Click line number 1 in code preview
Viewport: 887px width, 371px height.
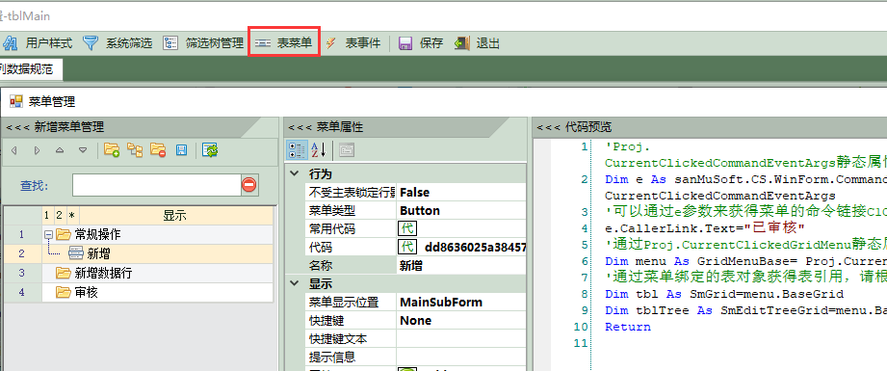pyautogui.click(x=584, y=146)
